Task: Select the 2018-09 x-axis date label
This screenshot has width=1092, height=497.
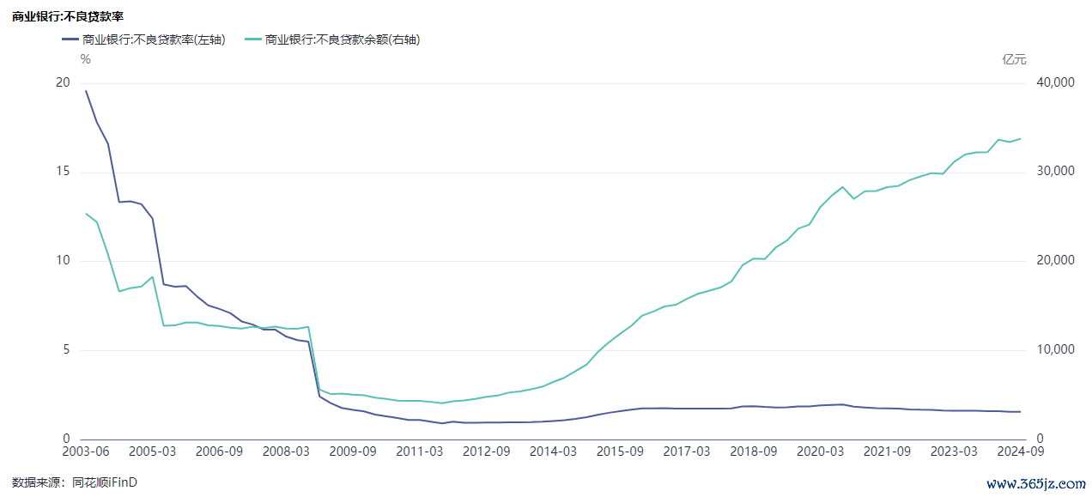Action: point(753,452)
